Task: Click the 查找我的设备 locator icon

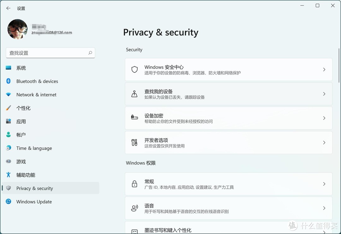Action: [135, 94]
